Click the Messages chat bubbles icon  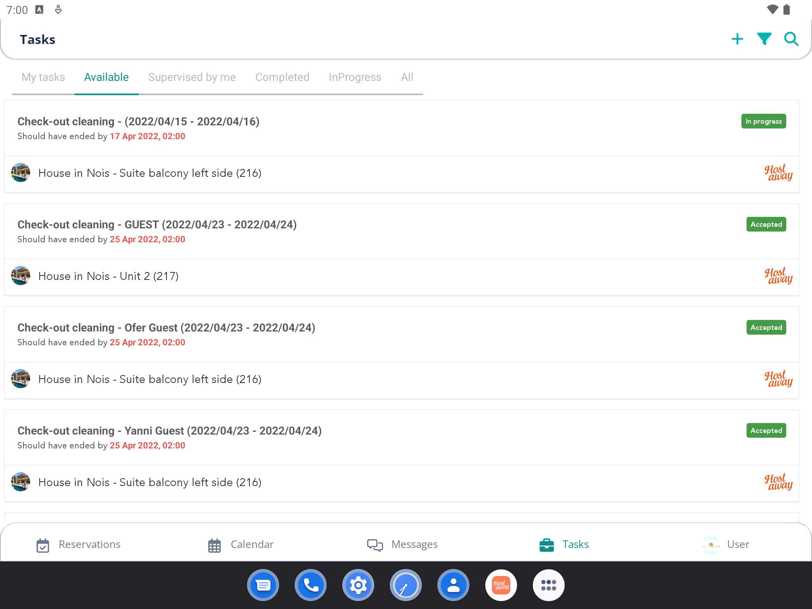coord(375,545)
